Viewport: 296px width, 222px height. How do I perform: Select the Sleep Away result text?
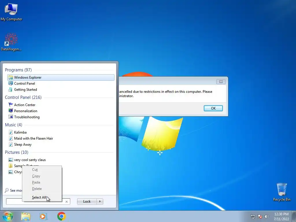(23, 145)
